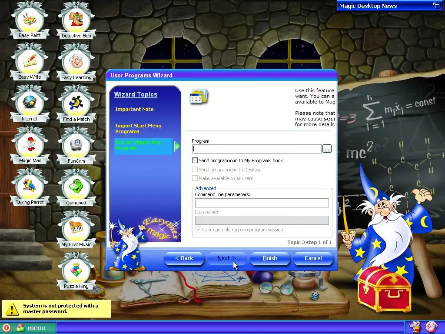Click the Back button
The image size is (445, 334).
pos(184,258)
